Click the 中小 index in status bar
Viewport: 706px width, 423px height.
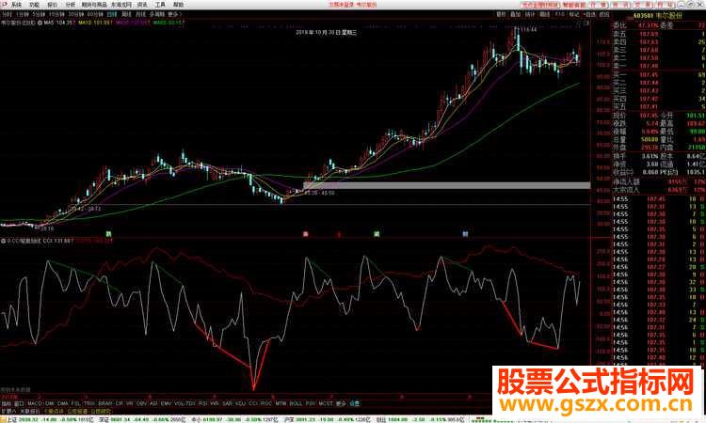pyautogui.click(x=197, y=419)
